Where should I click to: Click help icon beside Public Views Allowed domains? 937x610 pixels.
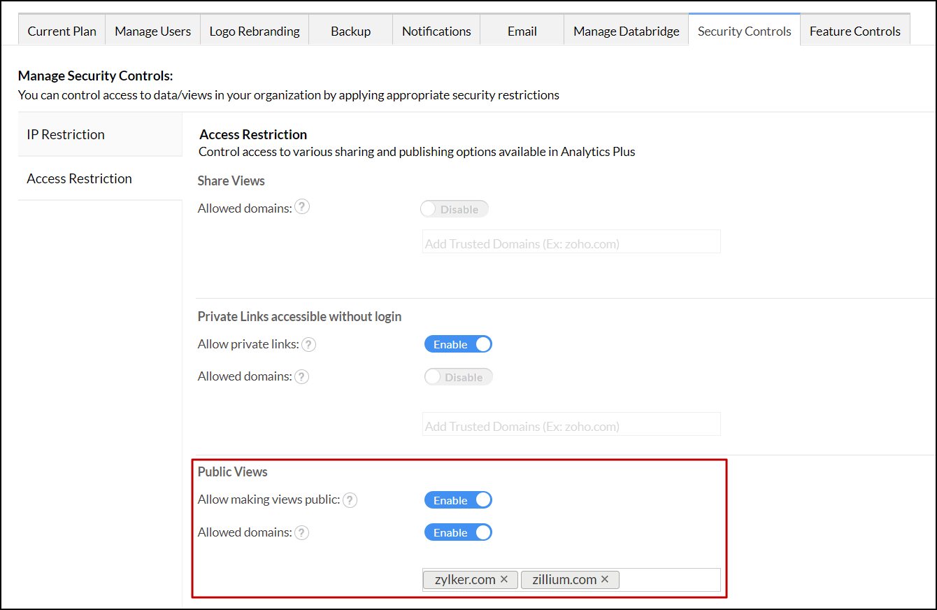click(301, 533)
